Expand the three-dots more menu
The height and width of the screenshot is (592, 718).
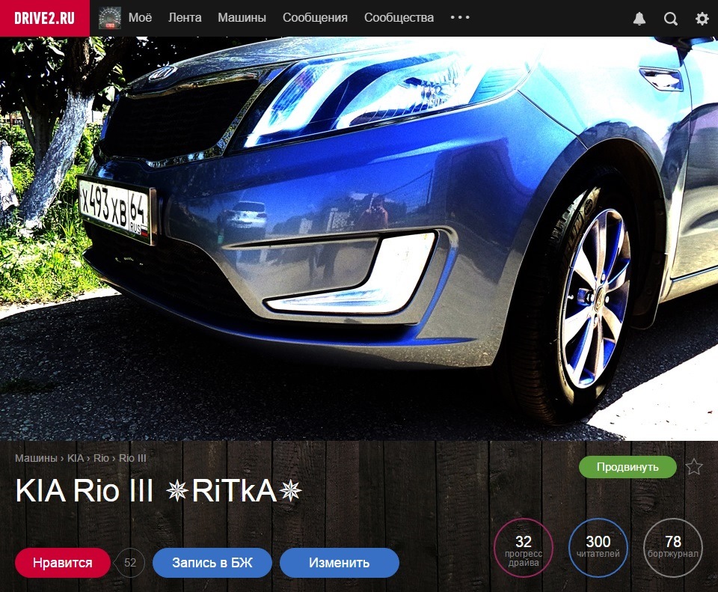click(460, 17)
